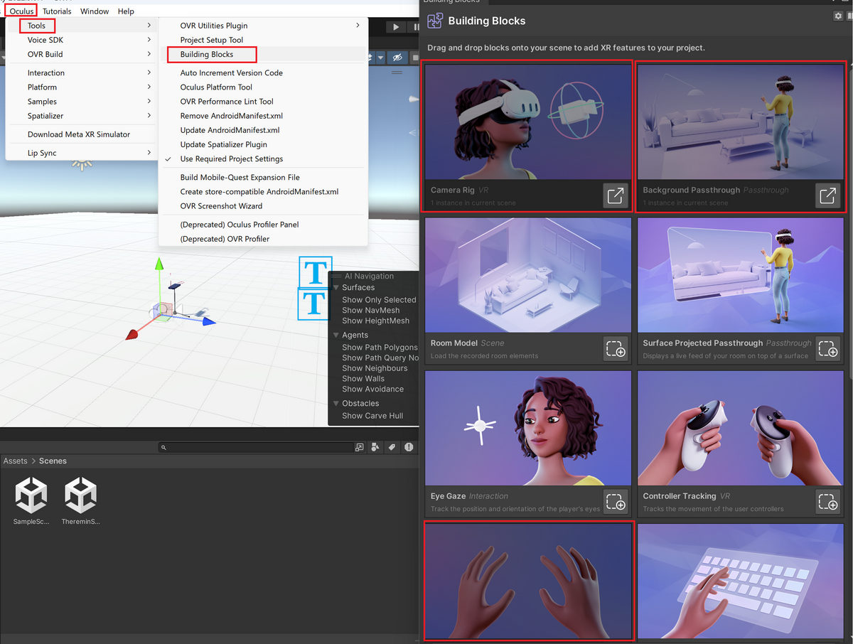Open the Window menu
This screenshot has height=644, width=853.
pyautogui.click(x=95, y=11)
